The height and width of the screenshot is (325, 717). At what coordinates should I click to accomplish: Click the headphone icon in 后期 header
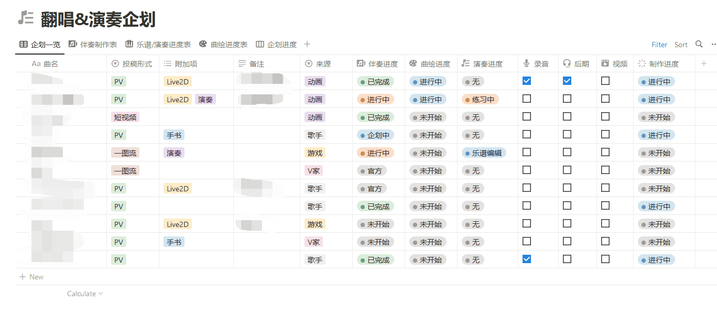(x=567, y=63)
